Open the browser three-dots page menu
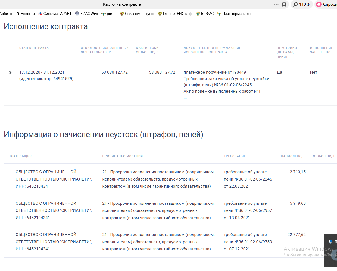This screenshot has width=337, height=271. (x=276, y=4)
